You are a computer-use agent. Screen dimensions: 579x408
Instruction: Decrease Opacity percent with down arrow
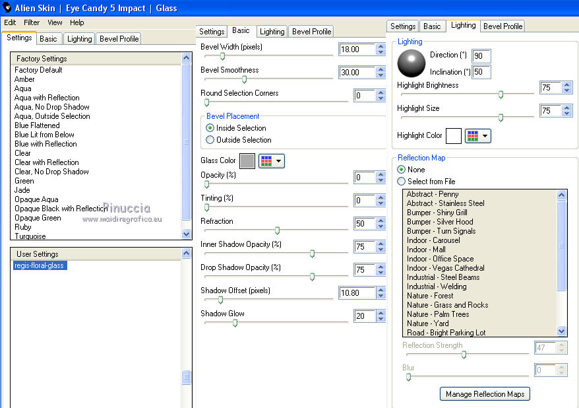[381, 180]
